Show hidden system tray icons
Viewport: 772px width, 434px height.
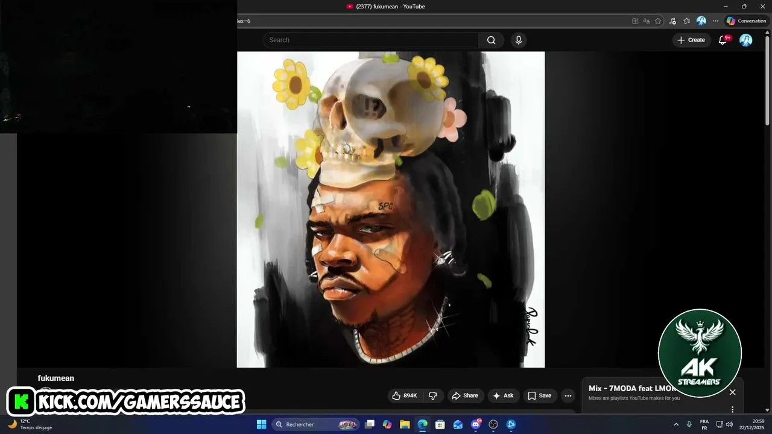675,424
